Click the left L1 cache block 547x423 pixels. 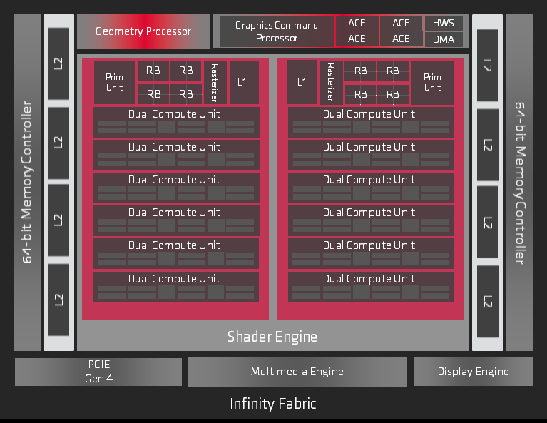tap(244, 82)
